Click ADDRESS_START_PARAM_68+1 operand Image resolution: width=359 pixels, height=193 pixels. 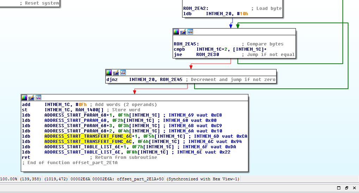[x=78, y=115]
